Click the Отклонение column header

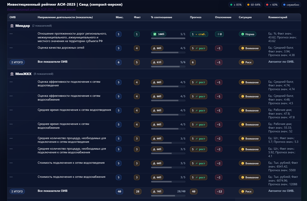click(x=223, y=17)
